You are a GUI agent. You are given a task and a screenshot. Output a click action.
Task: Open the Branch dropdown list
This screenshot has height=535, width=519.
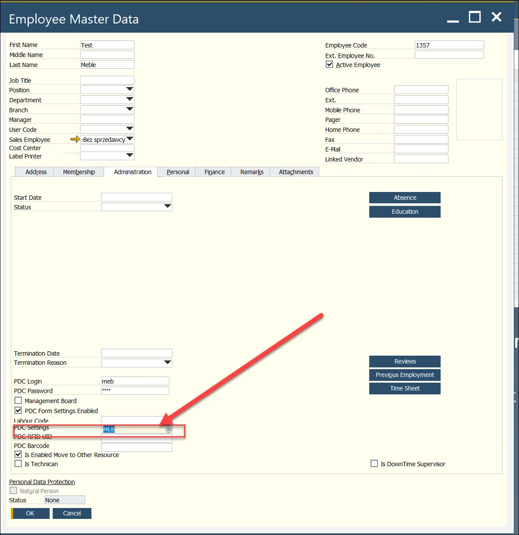(129, 109)
